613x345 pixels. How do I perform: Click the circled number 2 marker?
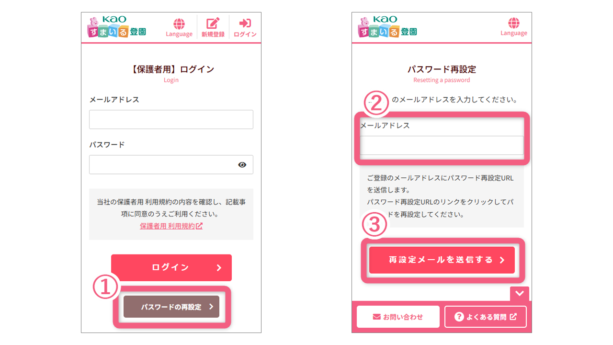tap(377, 103)
